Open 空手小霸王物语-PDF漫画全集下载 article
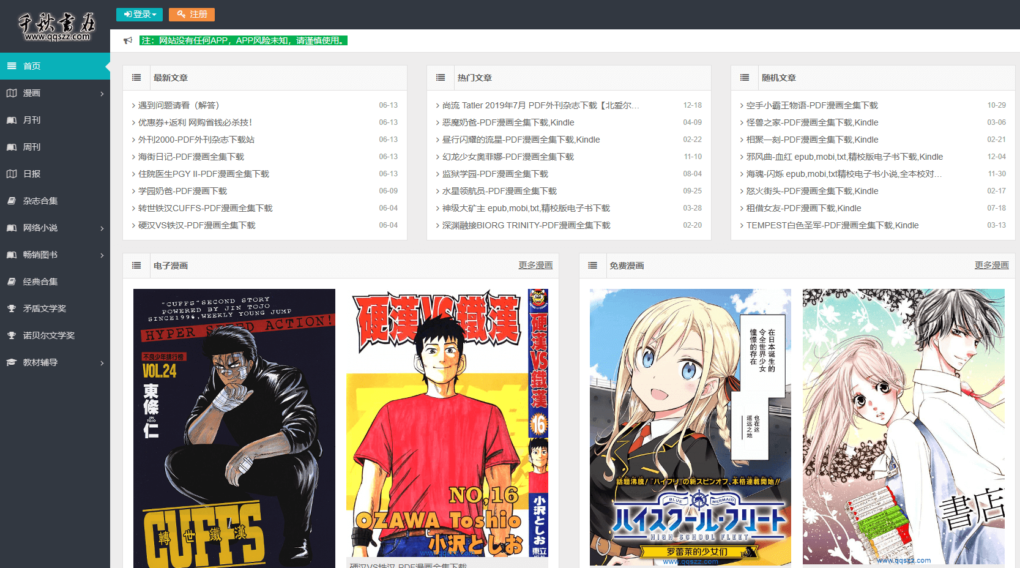Screen dimensions: 1020x568 point(812,105)
